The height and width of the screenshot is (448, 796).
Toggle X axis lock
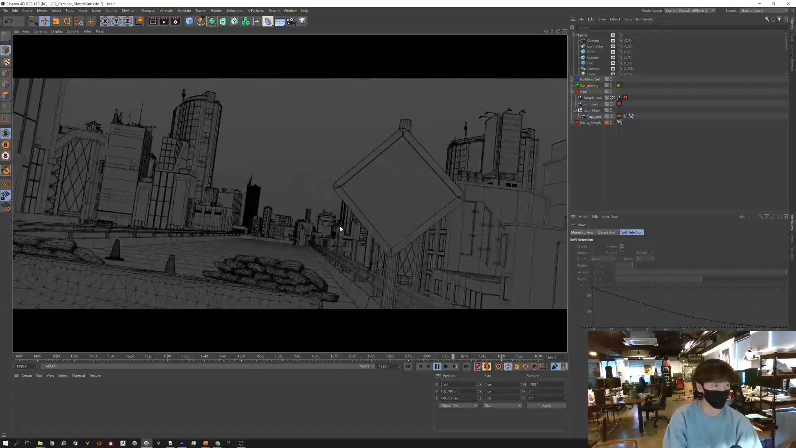click(x=105, y=21)
